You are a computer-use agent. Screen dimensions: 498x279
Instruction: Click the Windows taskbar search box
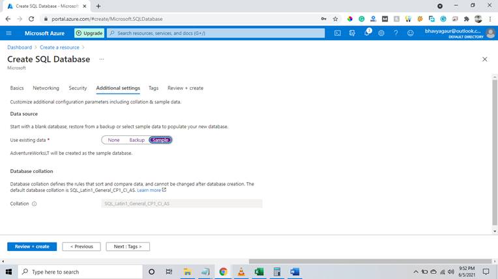(x=80, y=272)
